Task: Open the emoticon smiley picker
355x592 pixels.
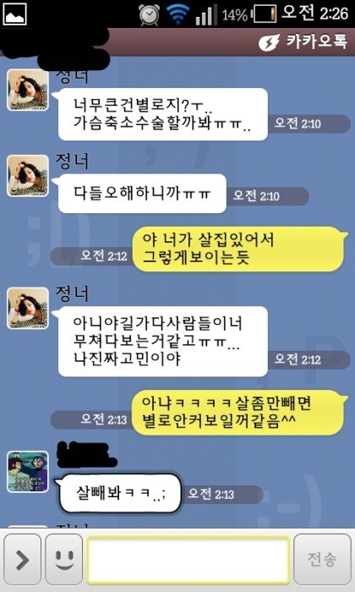Action: pyautogui.click(x=63, y=559)
